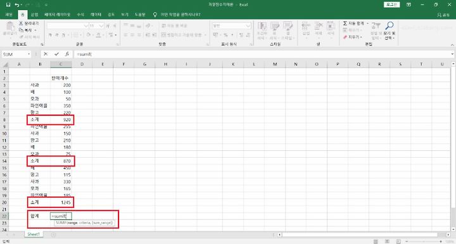Click the Wrap Text icon
The image size is (456, 244).
point(164,25)
